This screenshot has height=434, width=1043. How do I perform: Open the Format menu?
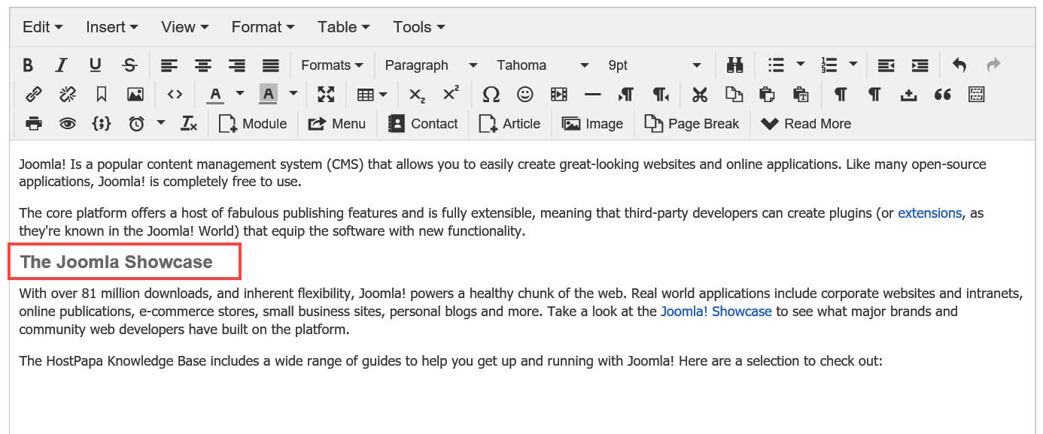coord(263,27)
